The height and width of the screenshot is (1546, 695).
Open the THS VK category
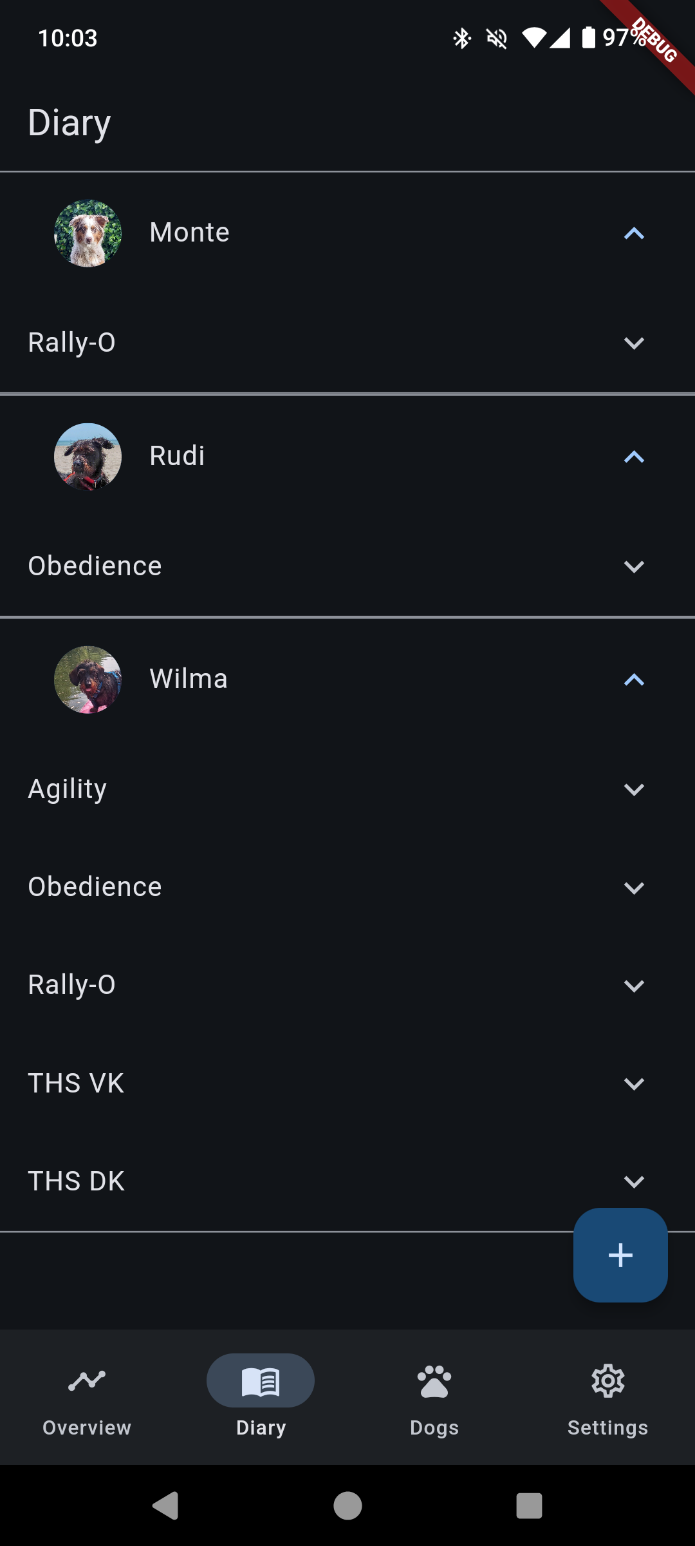(634, 1084)
